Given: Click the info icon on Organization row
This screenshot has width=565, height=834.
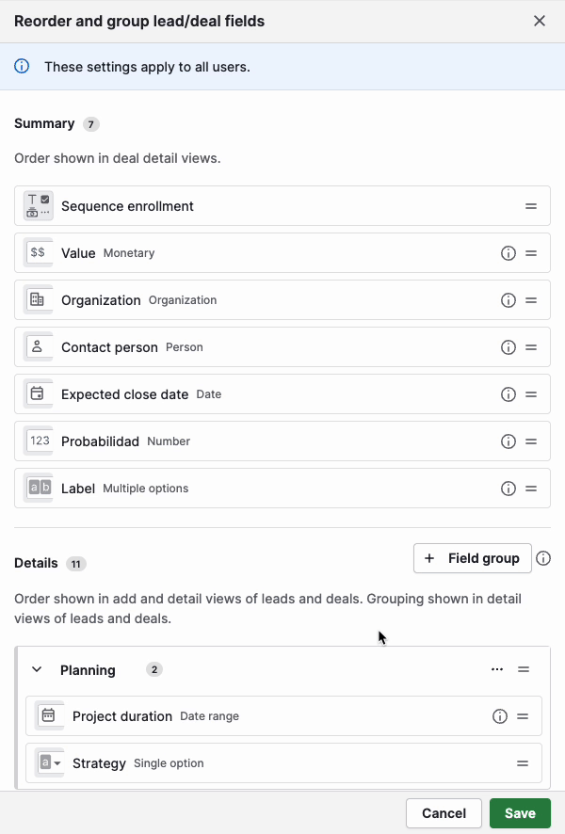Looking at the screenshot, I should click(x=508, y=300).
